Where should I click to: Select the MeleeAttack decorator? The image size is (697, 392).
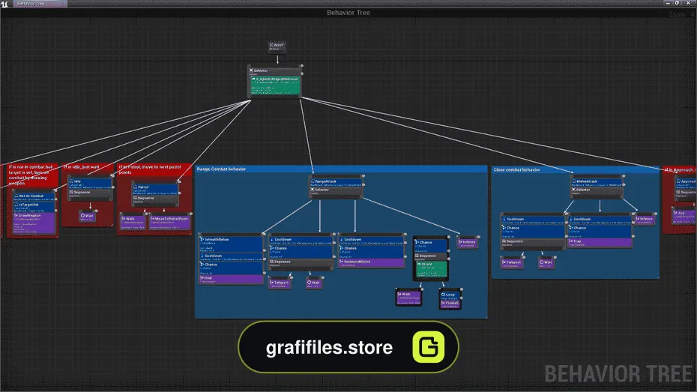597,183
